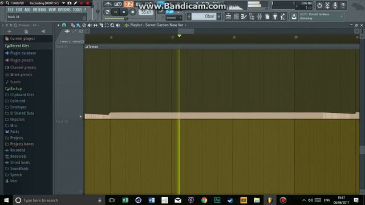Select the playlist Mute tool
This screenshot has width=365, height=205.
pyautogui.click(x=90, y=25)
